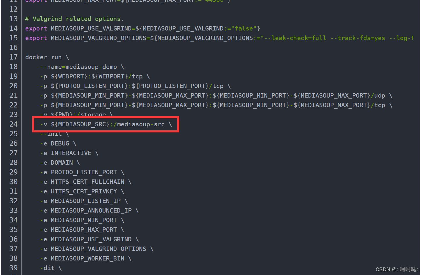Click the '-e MEDIASOUP_ANNOUNCED_IP' line

pos(90,211)
